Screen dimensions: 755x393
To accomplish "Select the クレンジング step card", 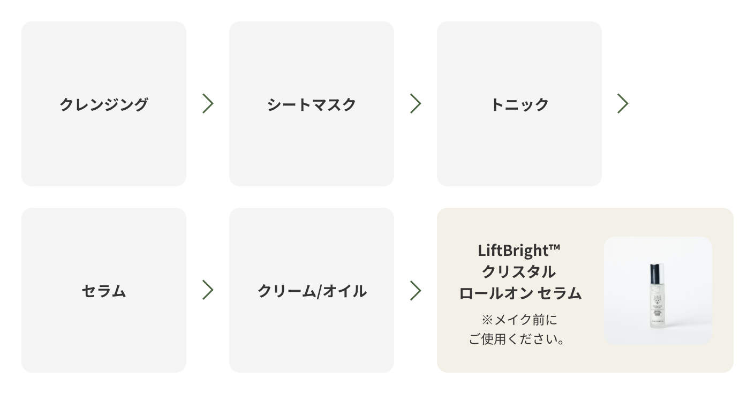I will 104,104.
